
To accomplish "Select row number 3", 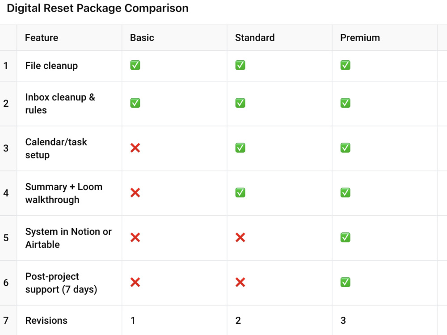I will pos(8,148).
